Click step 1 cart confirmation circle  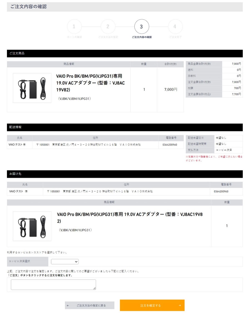(74, 26)
